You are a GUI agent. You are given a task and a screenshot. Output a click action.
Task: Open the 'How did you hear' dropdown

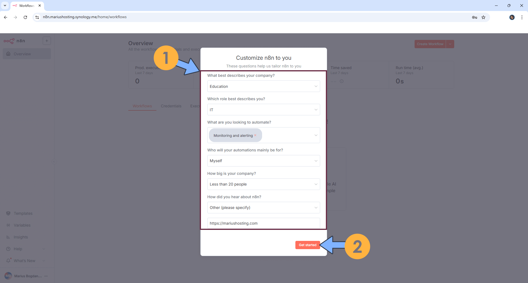pos(263,208)
